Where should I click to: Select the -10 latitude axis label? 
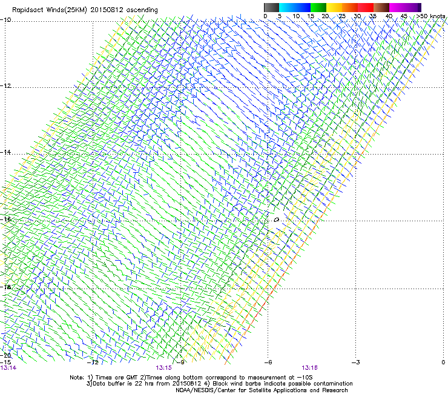[5, 20]
